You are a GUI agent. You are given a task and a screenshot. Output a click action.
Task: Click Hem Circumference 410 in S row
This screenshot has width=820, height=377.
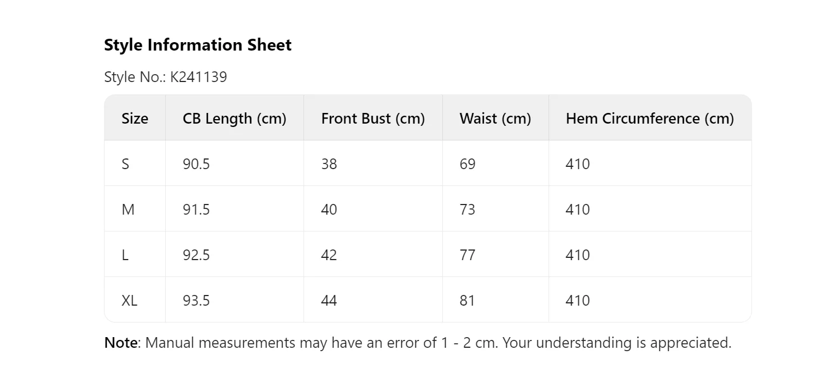[x=578, y=164]
